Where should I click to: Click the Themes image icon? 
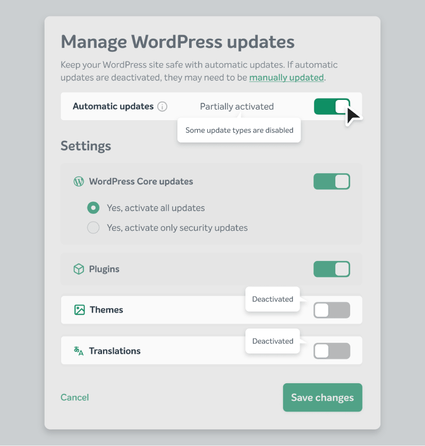click(80, 310)
